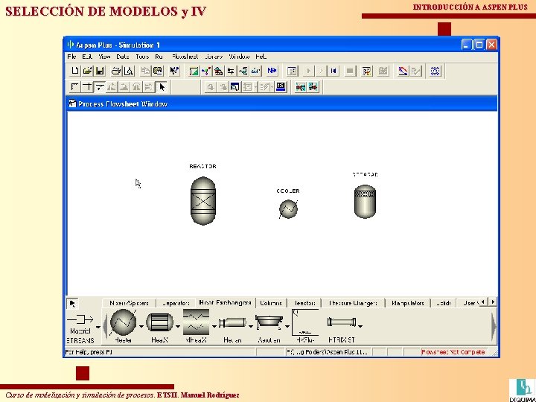Open the Help menu
This screenshot has width=536, height=402.
(261, 57)
